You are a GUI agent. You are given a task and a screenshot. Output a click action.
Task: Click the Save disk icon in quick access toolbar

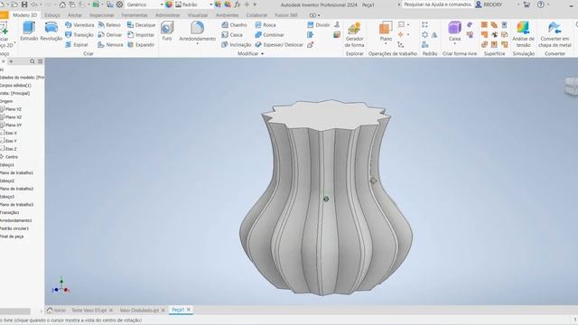(x=24, y=5)
